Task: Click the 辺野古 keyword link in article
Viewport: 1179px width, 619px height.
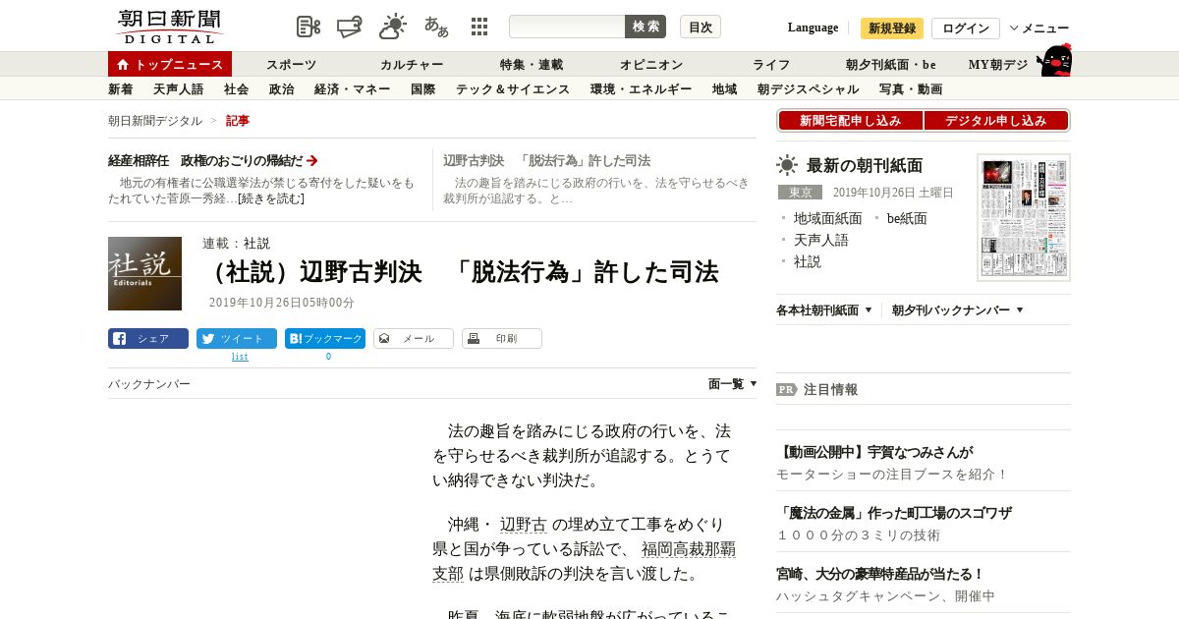Action: click(524, 525)
